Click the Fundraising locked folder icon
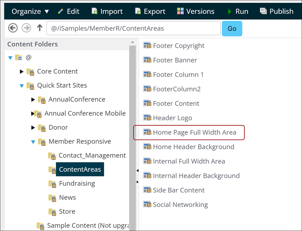Screen dimensions: 302x231 click(52, 184)
